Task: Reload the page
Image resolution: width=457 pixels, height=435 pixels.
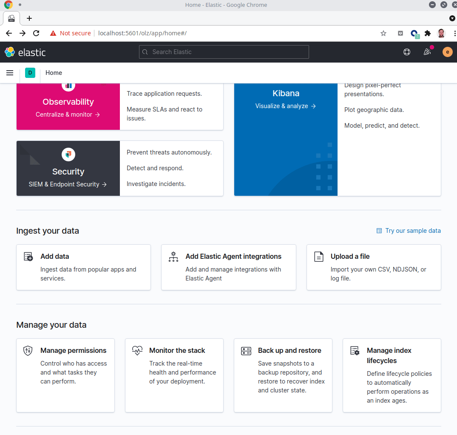Action: point(36,33)
